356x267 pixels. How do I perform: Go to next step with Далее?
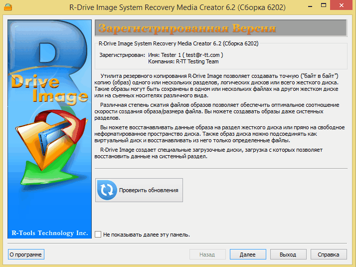(x=248, y=255)
